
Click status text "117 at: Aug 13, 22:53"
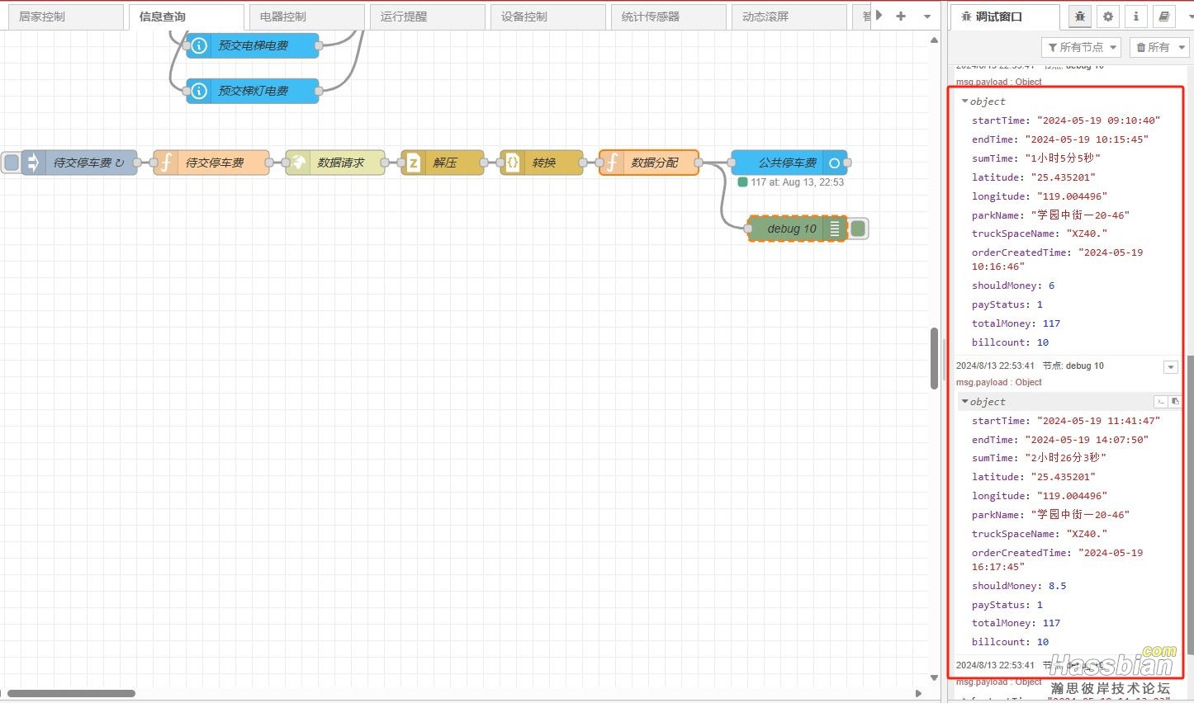click(x=798, y=182)
